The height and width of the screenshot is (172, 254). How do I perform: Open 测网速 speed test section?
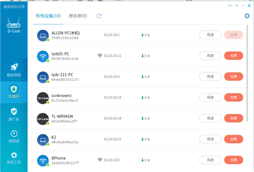coord(14,136)
